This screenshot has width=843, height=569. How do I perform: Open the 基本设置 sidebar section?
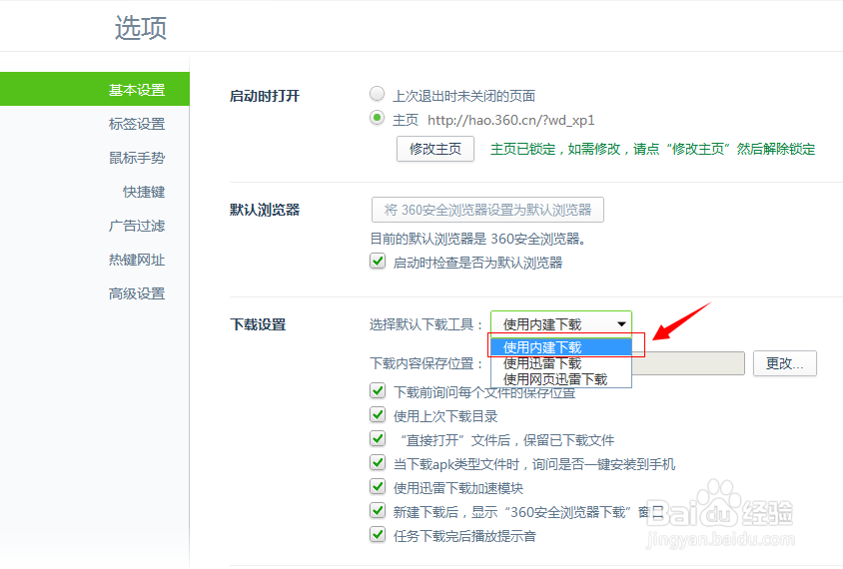95,89
